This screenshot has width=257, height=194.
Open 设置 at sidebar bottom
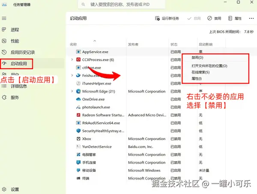tap(15, 189)
